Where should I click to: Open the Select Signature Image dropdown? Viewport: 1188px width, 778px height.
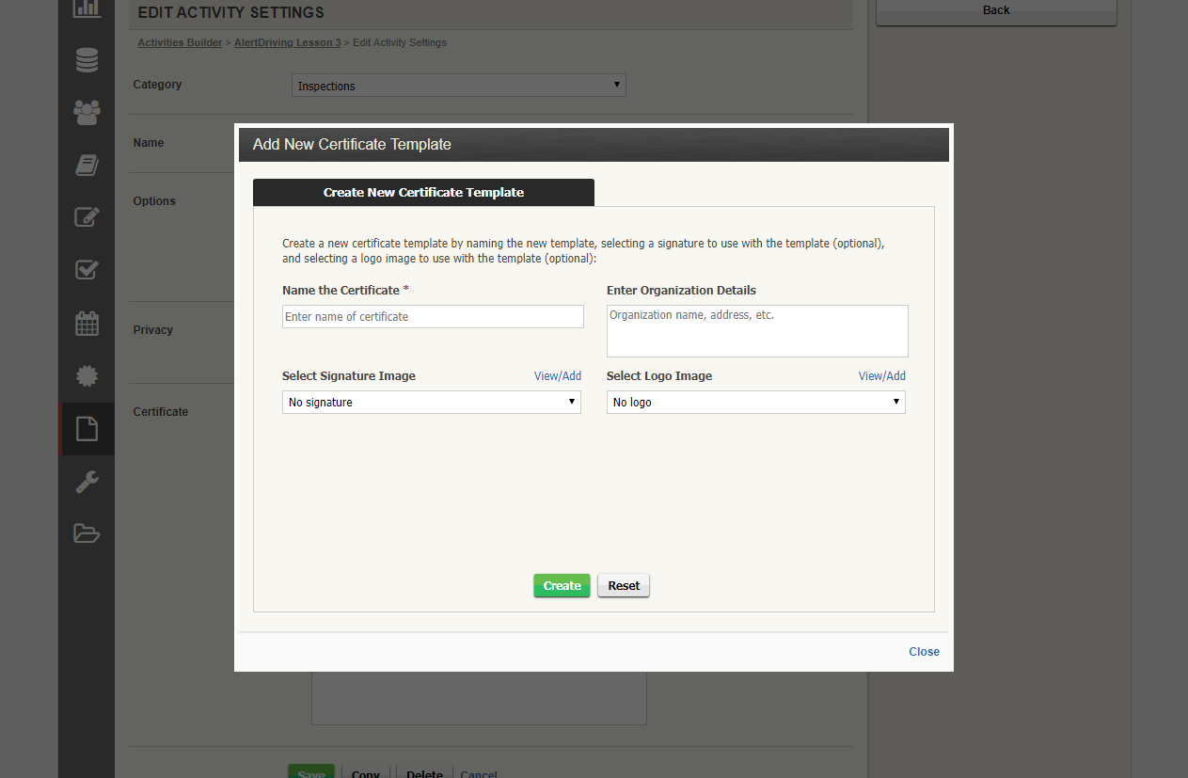tap(431, 402)
